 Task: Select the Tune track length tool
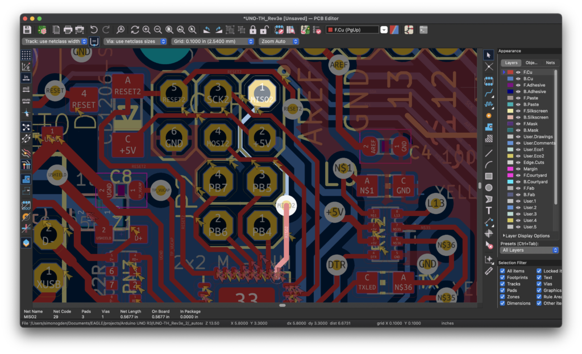click(489, 104)
